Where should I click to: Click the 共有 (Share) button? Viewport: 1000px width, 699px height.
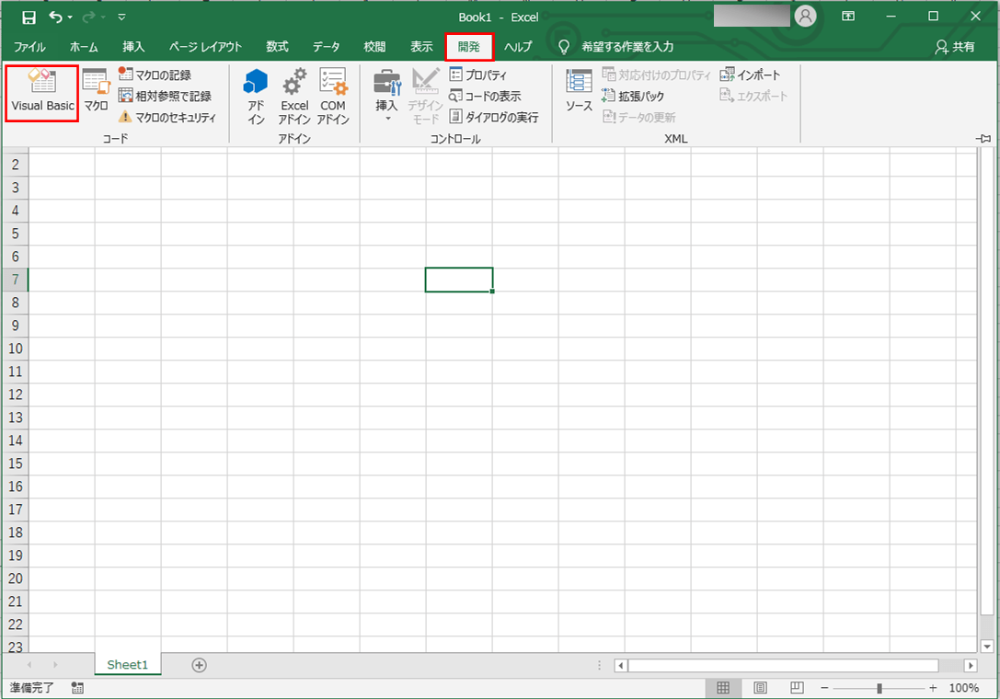coord(955,47)
